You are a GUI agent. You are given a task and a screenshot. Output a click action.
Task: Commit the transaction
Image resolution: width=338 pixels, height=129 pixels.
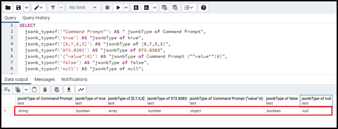pyautogui.click(x=164, y=8)
